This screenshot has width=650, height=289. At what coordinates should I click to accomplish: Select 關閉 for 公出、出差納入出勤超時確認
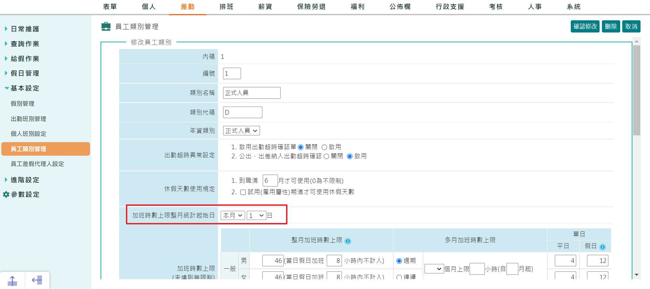[x=326, y=156]
